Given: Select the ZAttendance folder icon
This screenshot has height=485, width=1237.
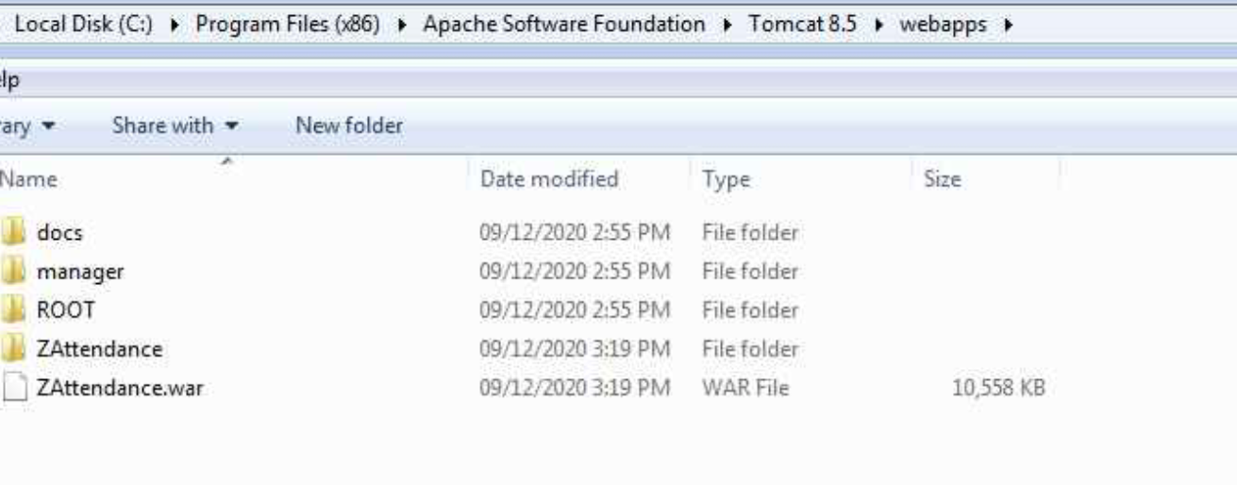Looking at the screenshot, I should [x=13, y=349].
